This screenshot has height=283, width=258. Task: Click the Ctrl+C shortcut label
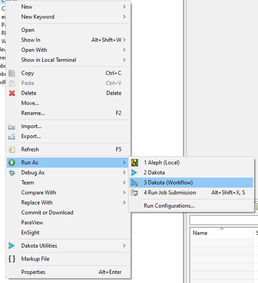[x=114, y=73]
